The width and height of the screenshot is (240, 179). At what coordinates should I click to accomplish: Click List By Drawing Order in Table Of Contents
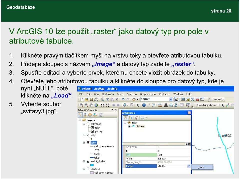(80, 115)
